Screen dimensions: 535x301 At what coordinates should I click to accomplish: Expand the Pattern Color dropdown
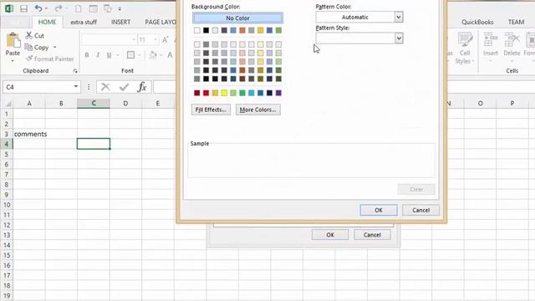click(399, 17)
